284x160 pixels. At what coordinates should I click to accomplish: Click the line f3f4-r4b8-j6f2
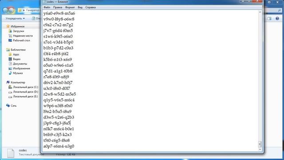coord(56,54)
